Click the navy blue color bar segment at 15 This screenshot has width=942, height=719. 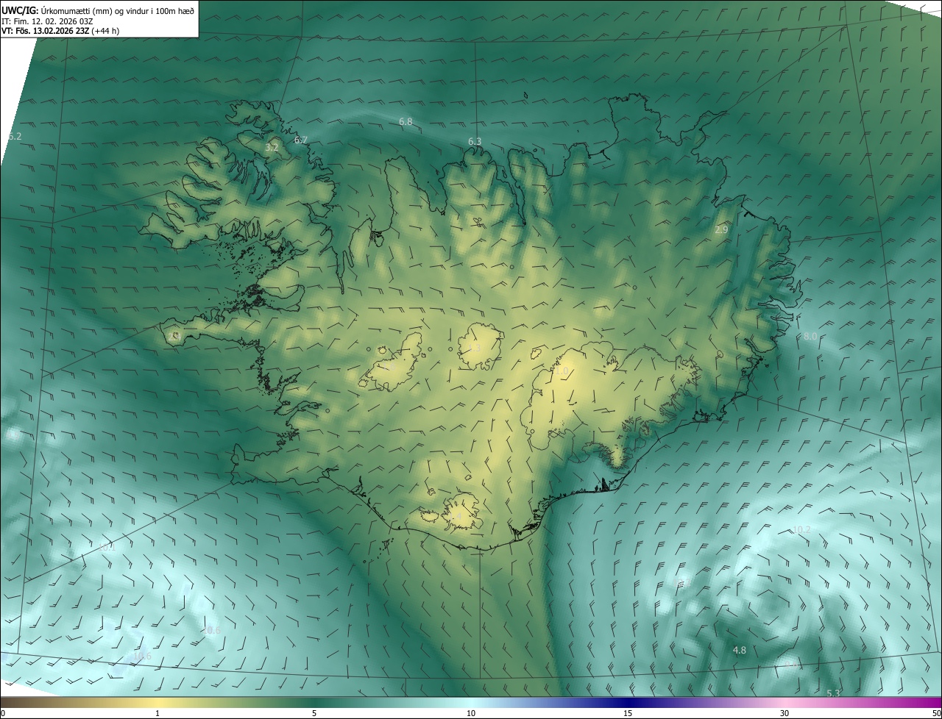pos(628,702)
